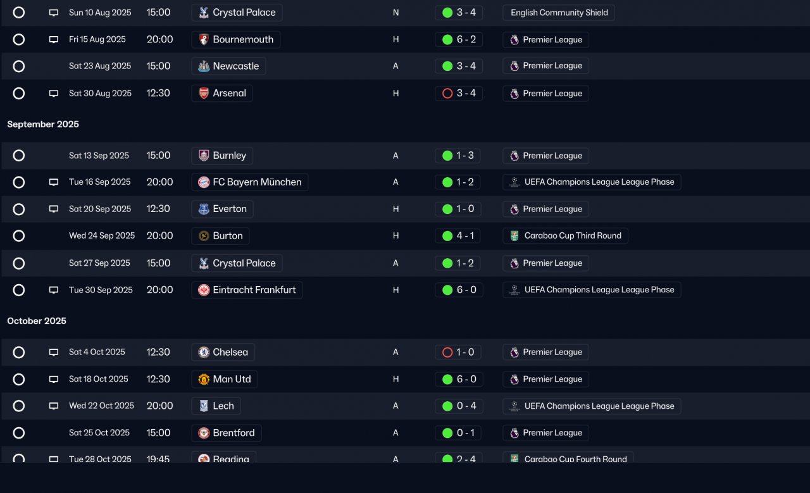Viewport: 810px width, 493px height.
Task: Open the English Community Shield competition link
Action: [x=559, y=13]
